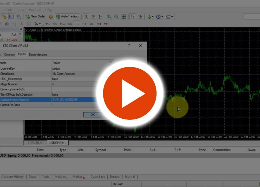Select the Equidistant Channel drawing tool

tap(7, 24)
